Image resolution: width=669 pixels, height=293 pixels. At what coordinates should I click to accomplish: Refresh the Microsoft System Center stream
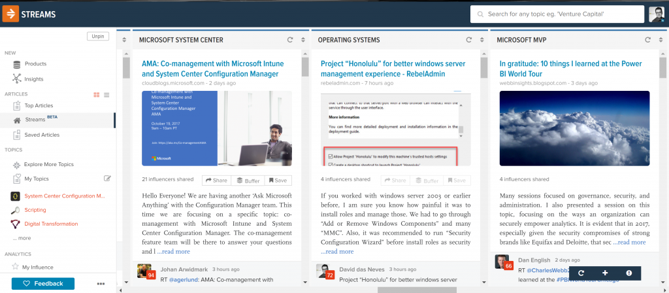click(x=290, y=40)
